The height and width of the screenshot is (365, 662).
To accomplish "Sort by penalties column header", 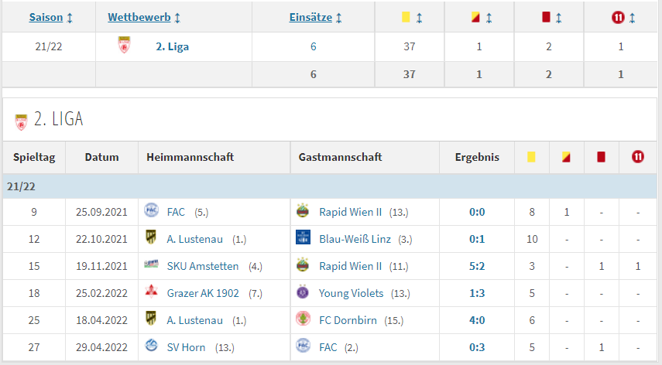I will pos(623,18).
